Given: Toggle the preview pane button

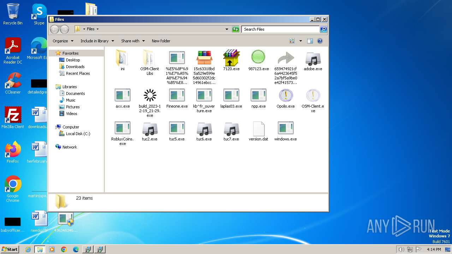Looking at the screenshot, I should click(x=310, y=41).
